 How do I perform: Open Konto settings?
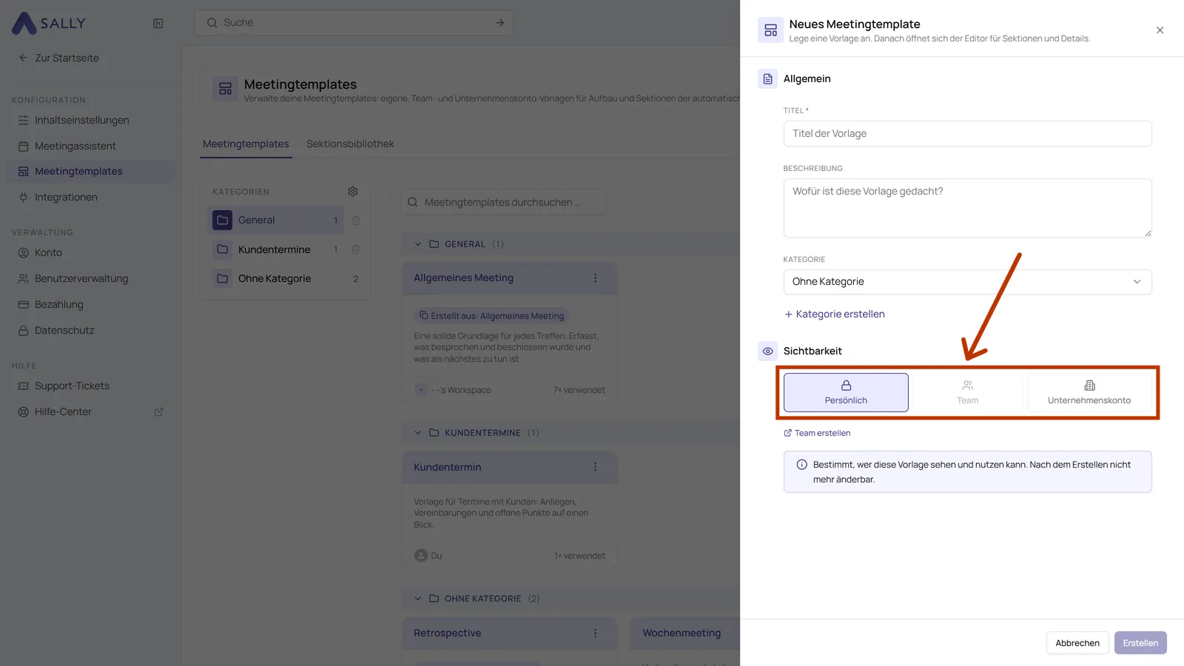[90, 252]
